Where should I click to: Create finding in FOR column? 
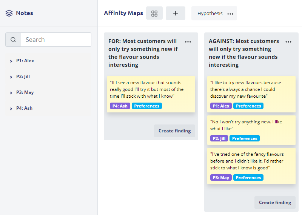point(174,131)
